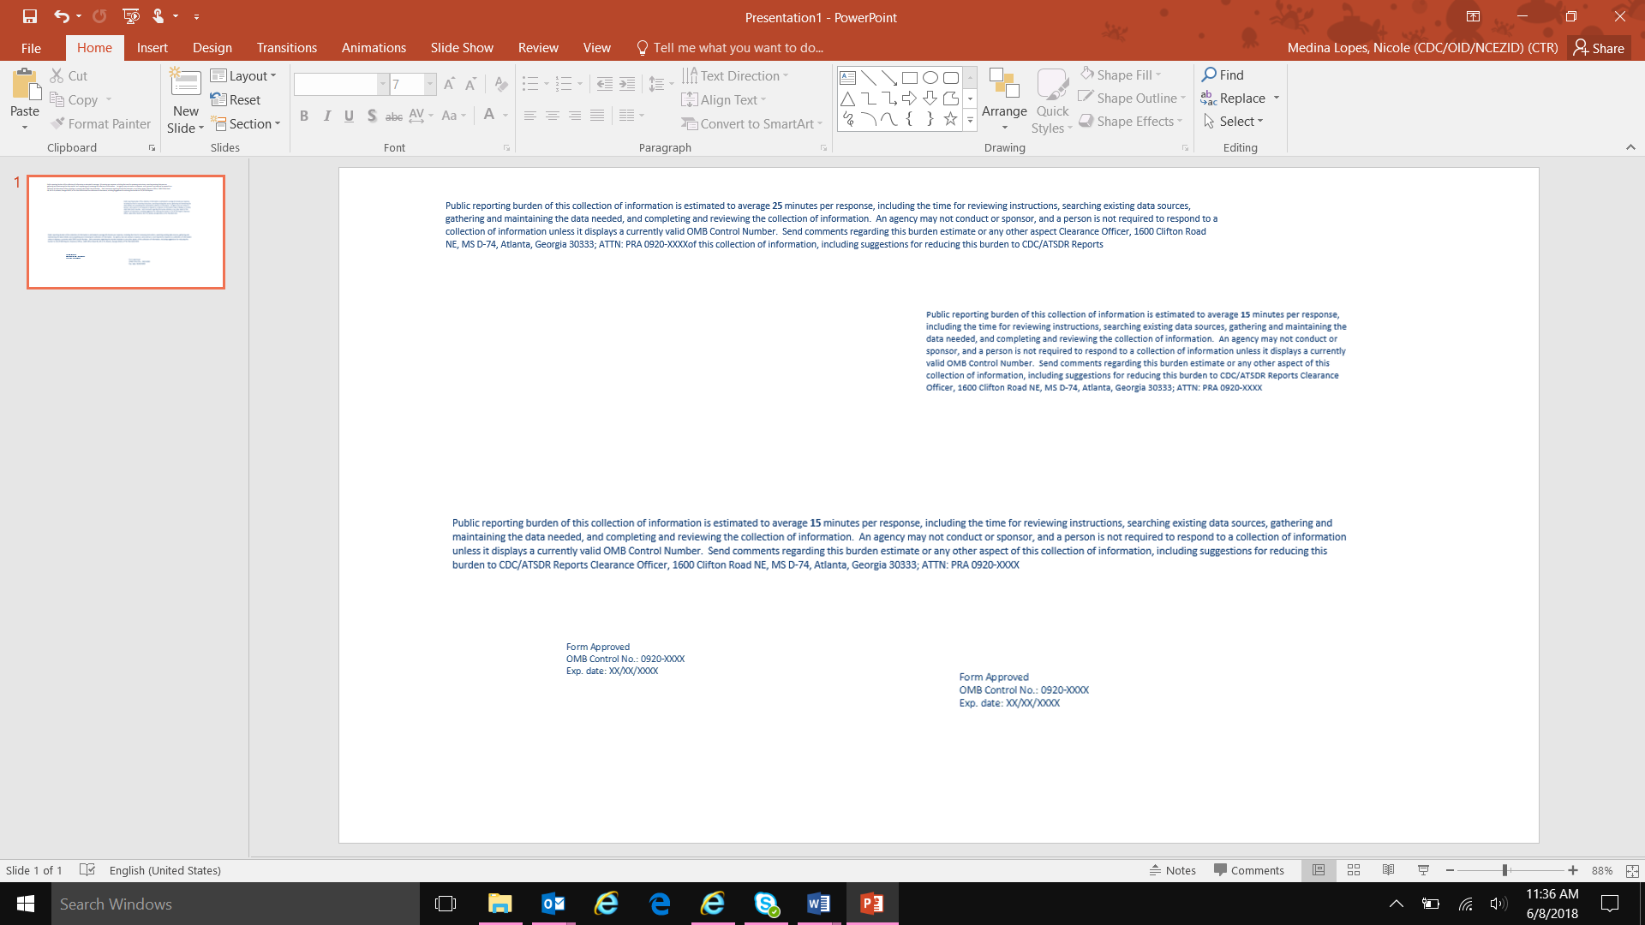
Task: Switch to the Design tab
Action: coord(212,48)
